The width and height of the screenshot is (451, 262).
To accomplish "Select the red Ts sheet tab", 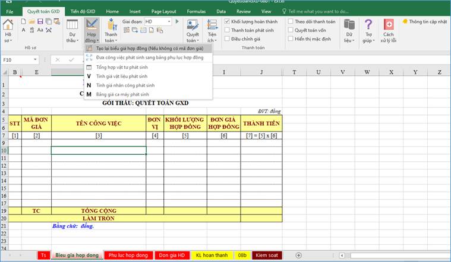I will [43, 255].
